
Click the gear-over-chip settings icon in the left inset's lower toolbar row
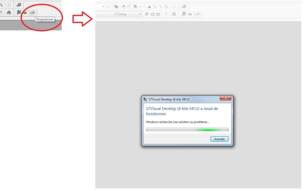(x=9, y=12)
